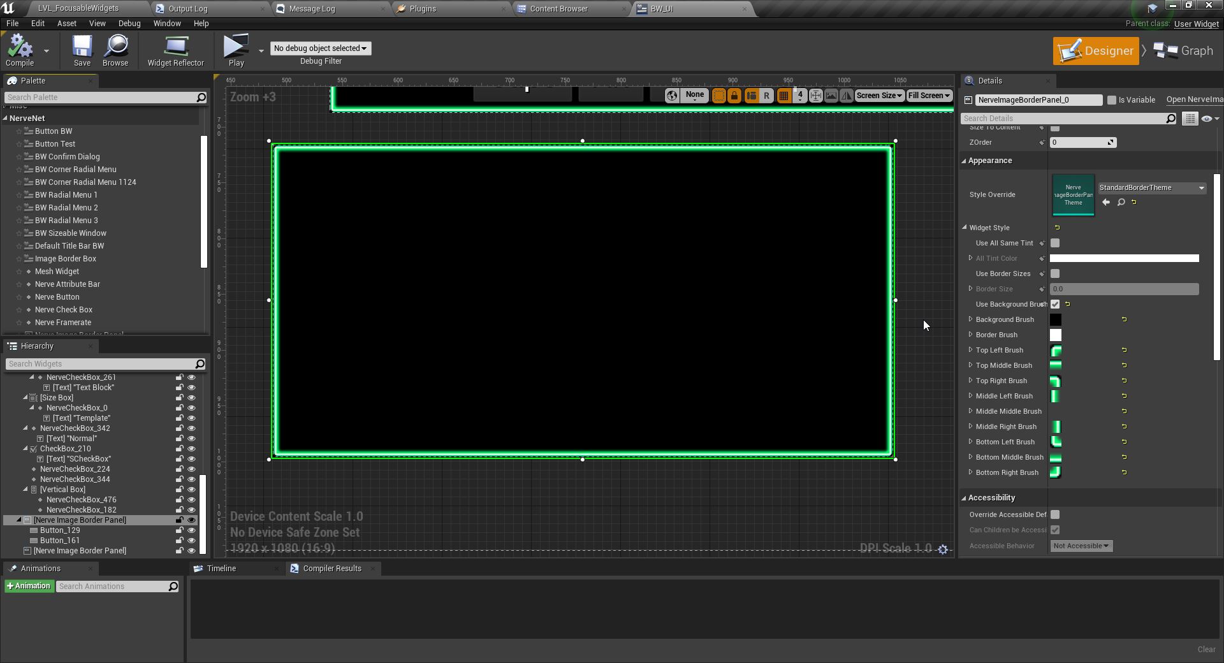Screen dimensions: 1224x663
Task: Open the Widget Reflector
Action: [x=175, y=50]
